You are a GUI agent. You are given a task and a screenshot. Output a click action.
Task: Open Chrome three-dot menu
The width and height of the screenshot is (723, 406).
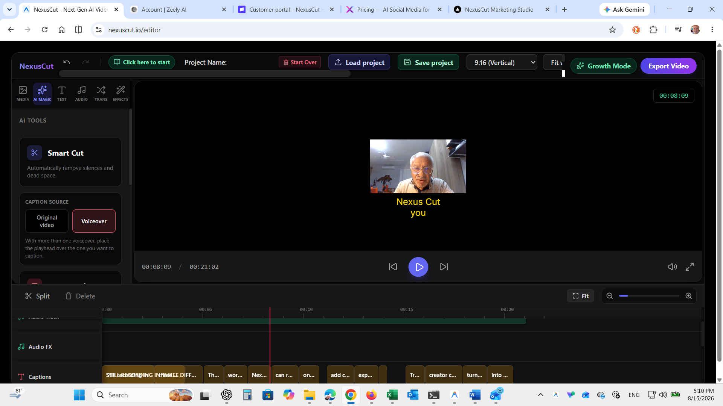point(712,30)
